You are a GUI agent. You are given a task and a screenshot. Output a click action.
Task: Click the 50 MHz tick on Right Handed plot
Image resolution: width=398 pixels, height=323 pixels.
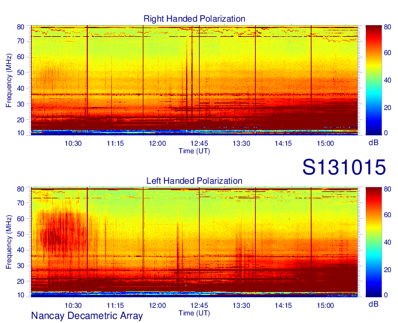pyautogui.click(x=20, y=73)
